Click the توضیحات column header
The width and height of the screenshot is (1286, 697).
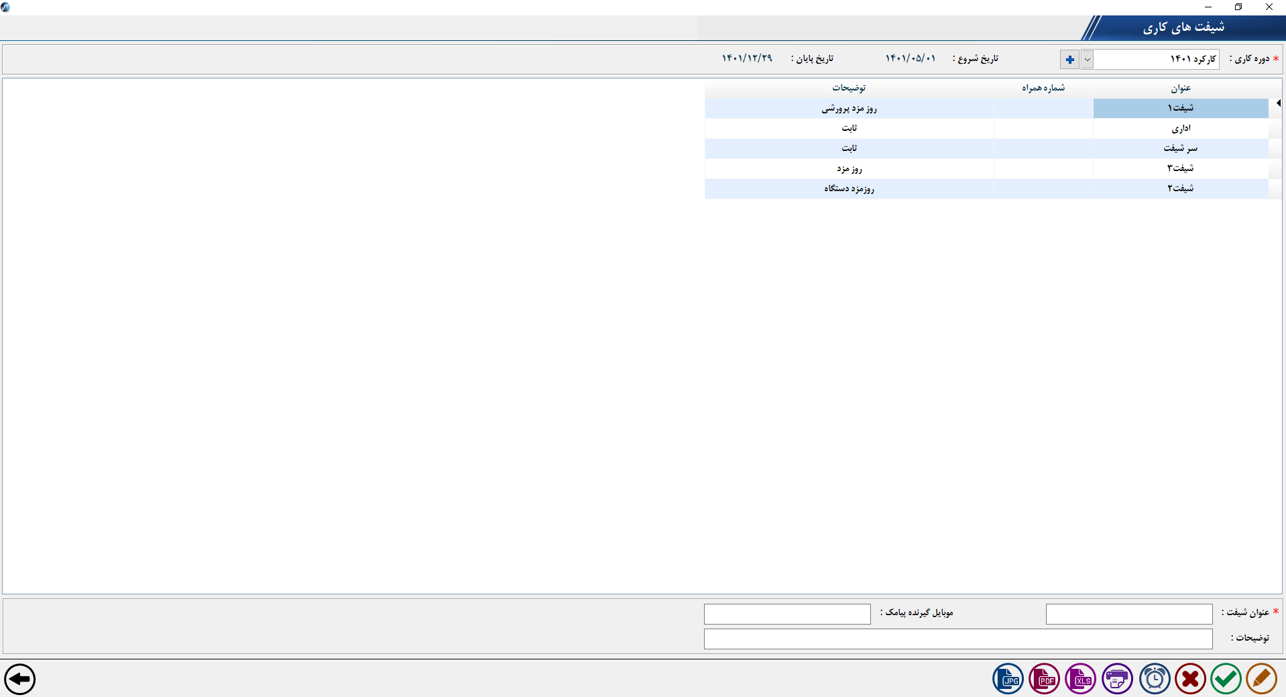[x=849, y=88]
